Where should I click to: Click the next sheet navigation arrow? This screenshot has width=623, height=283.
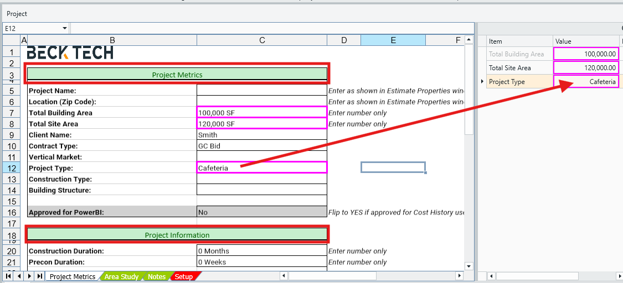[x=29, y=276]
